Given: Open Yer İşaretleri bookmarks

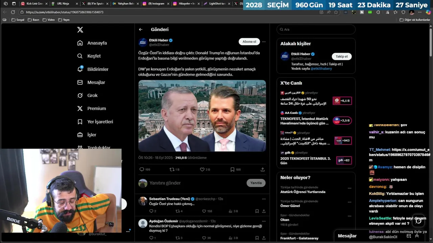Looking at the screenshot, I should coord(95,122).
